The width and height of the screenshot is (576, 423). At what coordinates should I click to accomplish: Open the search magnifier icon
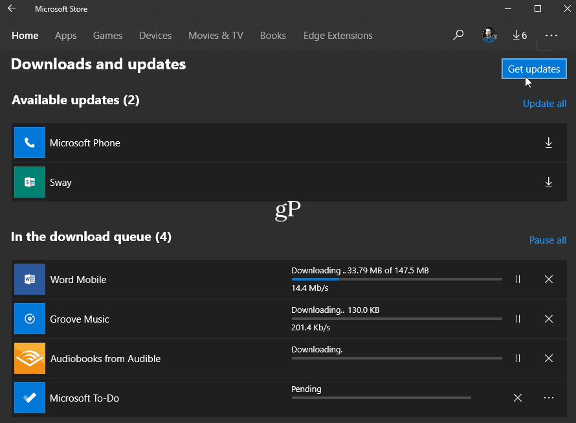click(x=458, y=36)
